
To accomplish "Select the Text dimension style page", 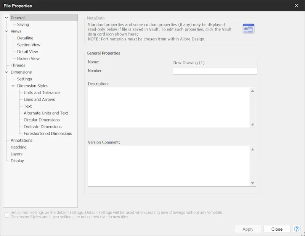I will click(x=27, y=106).
